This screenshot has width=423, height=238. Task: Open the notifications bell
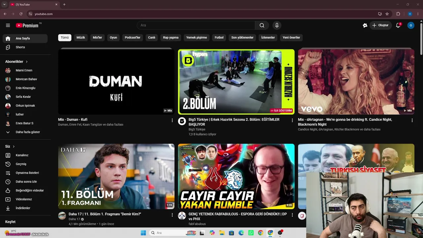click(398, 25)
